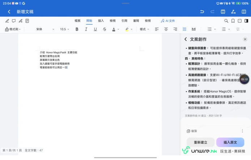Redo the last edit
251x160 pixels.
tap(212, 12)
